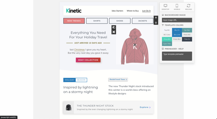The width and height of the screenshot is (217, 119).
Task: Click the Reload icon
Action: [188, 6]
